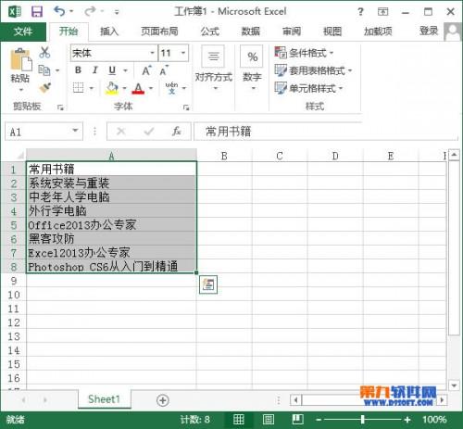Click the phonetic guide wén icon
The width and height of the screenshot is (463, 429).
171,88
